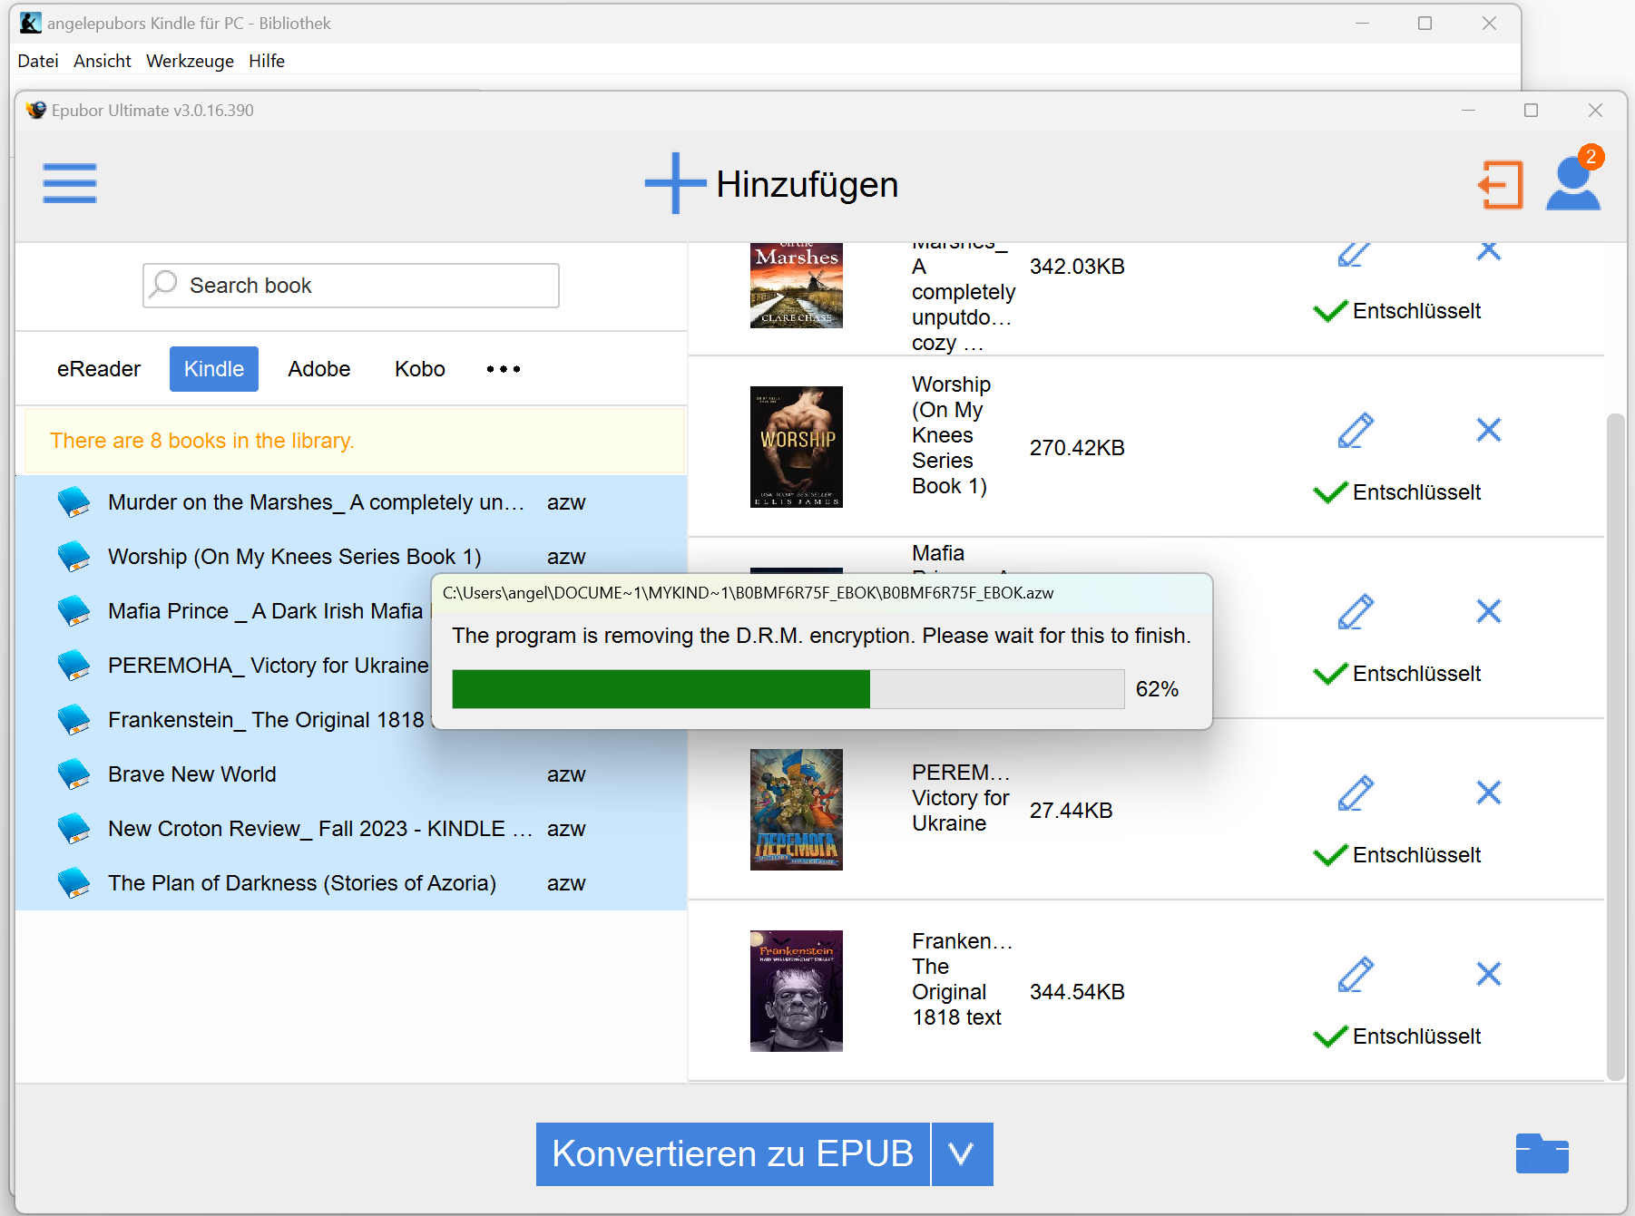
Task: Click book icon beside Mafia Prince row
Action: coord(73,610)
